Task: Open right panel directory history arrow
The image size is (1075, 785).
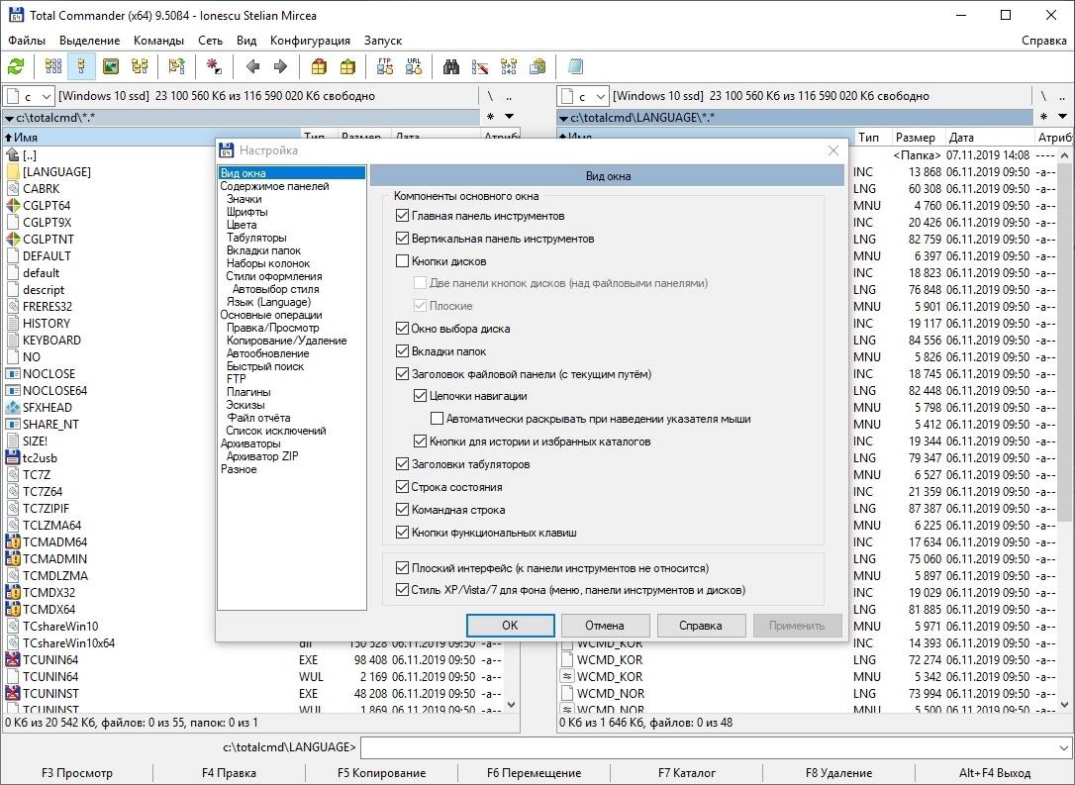Action: point(1063,117)
